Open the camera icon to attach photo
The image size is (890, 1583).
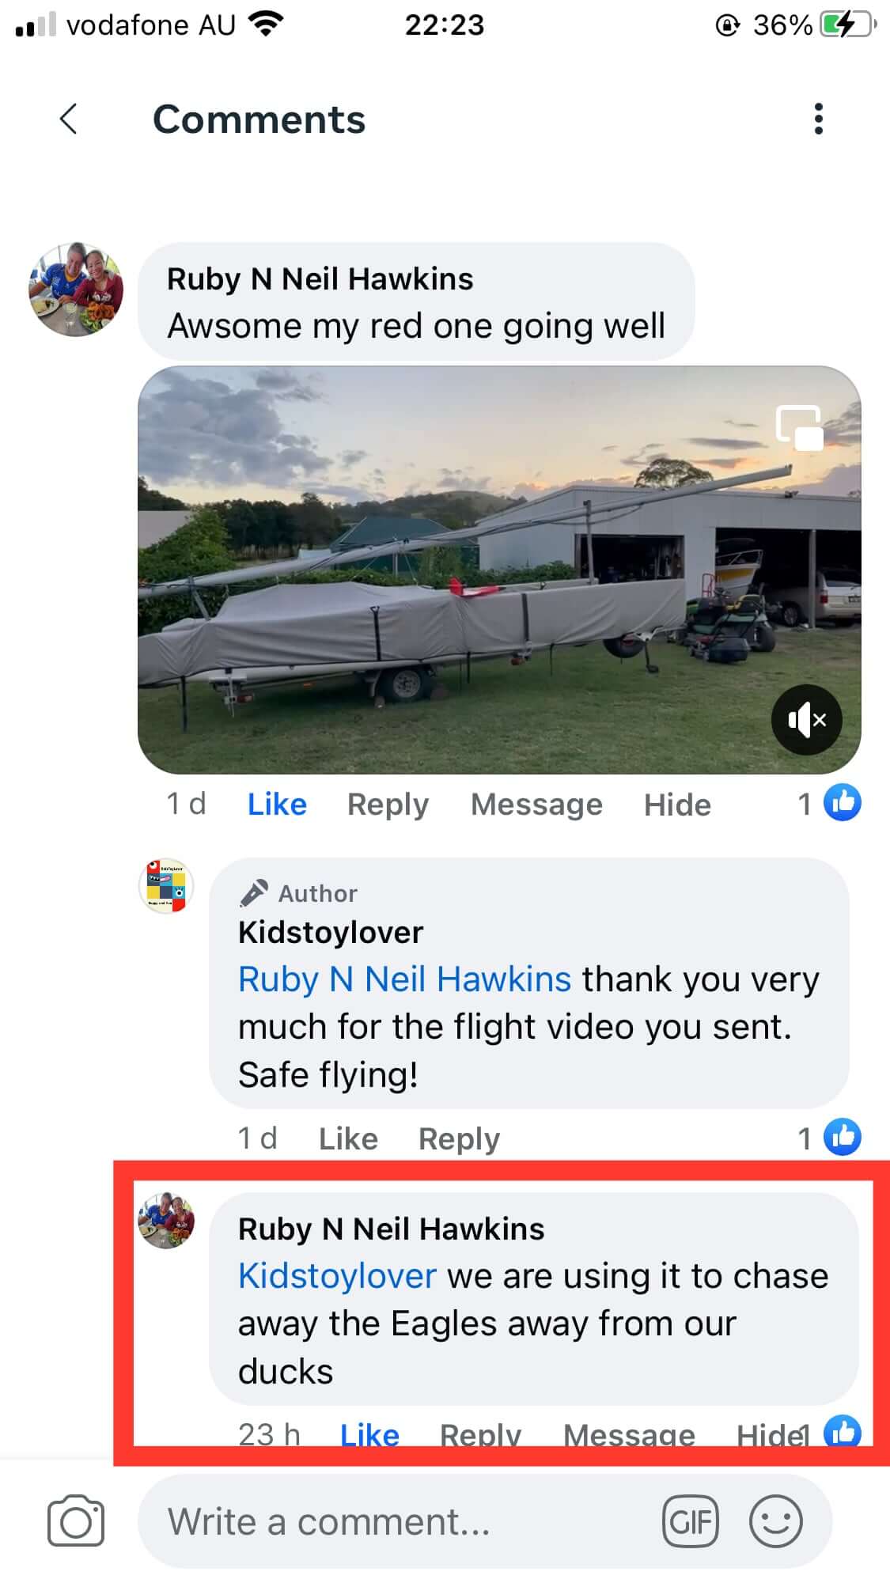(x=76, y=1521)
